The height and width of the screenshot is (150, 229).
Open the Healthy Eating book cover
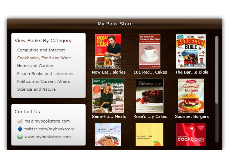click(x=108, y=134)
